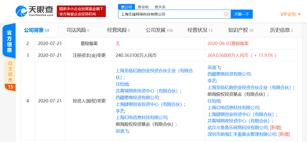This screenshot has width=307, height=142.
Task: Click the TianYanCha logo
Action: point(34,11)
